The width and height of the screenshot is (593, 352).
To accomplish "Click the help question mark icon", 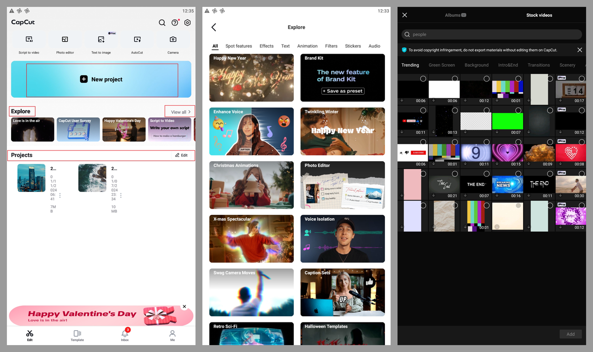I will [x=175, y=22].
